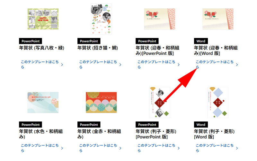This screenshot has height=161, width=257.
Task: Open the Word 判子・菱形 card thumbnail
Action: pyautogui.click(x=218, y=102)
